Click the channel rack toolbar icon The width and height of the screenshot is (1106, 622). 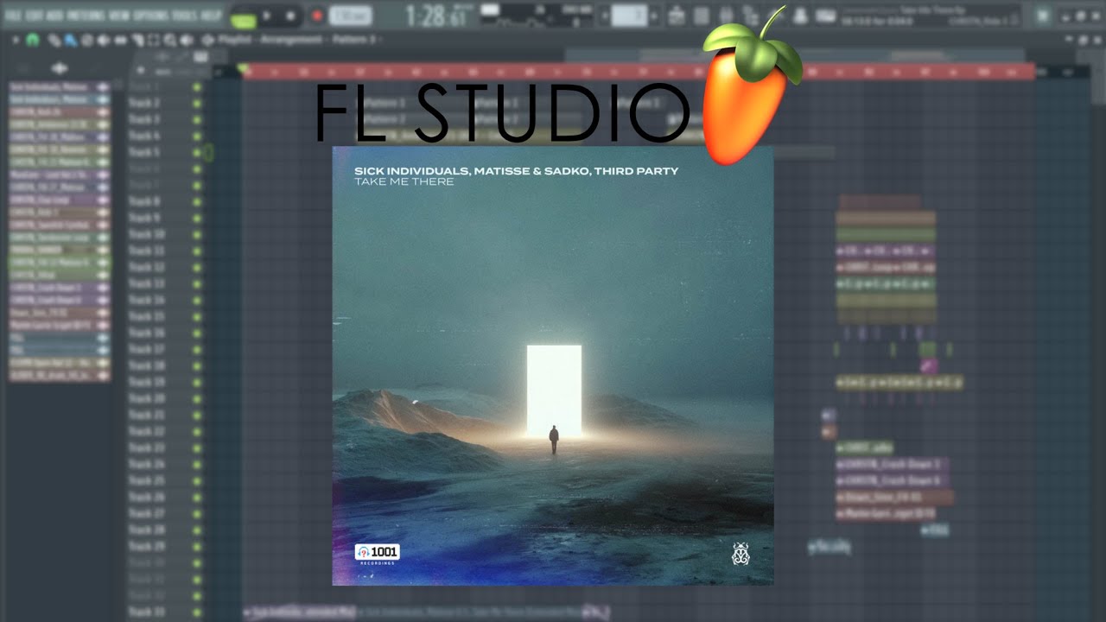(726, 16)
